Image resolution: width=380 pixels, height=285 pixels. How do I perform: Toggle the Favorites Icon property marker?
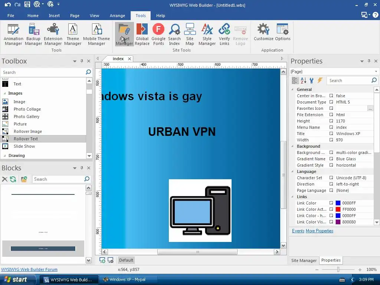click(331, 108)
